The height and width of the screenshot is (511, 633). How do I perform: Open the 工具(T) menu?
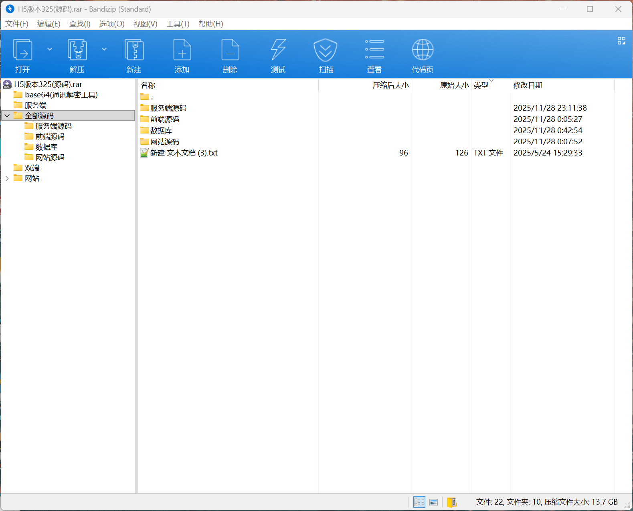pos(178,24)
